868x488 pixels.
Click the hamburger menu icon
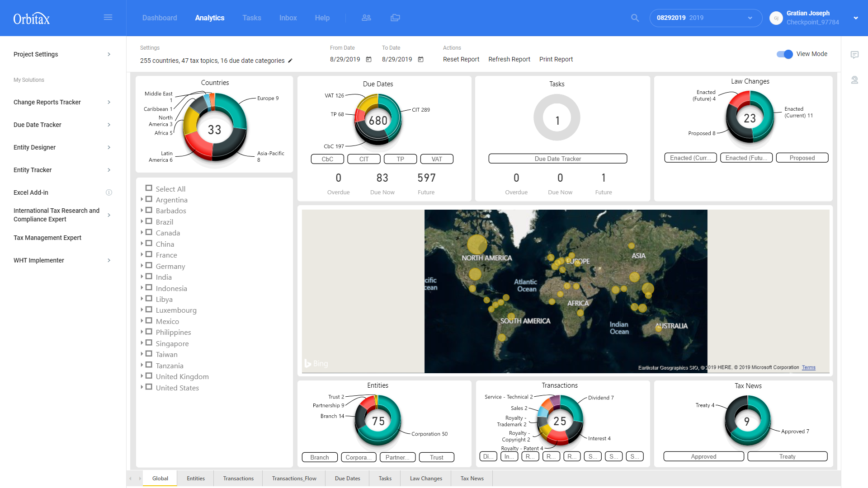click(x=108, y=17)
